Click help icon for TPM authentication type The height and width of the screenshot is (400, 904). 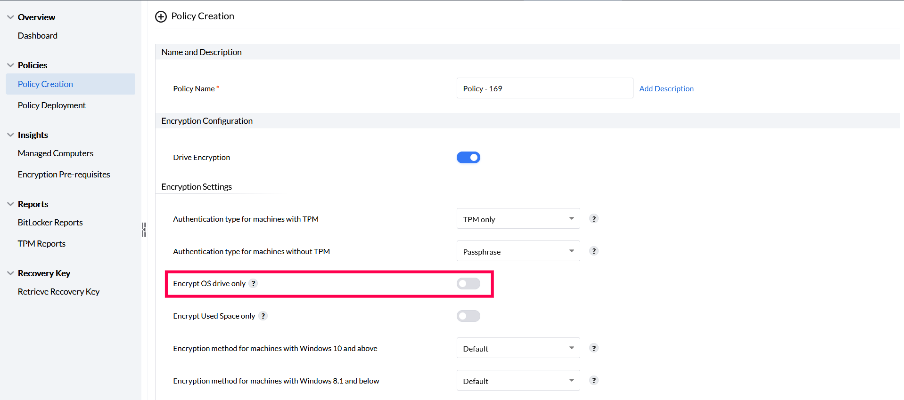click(594, 219)
